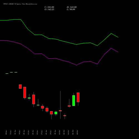Click the long-wick doji candle above 01 Feb

60,111
